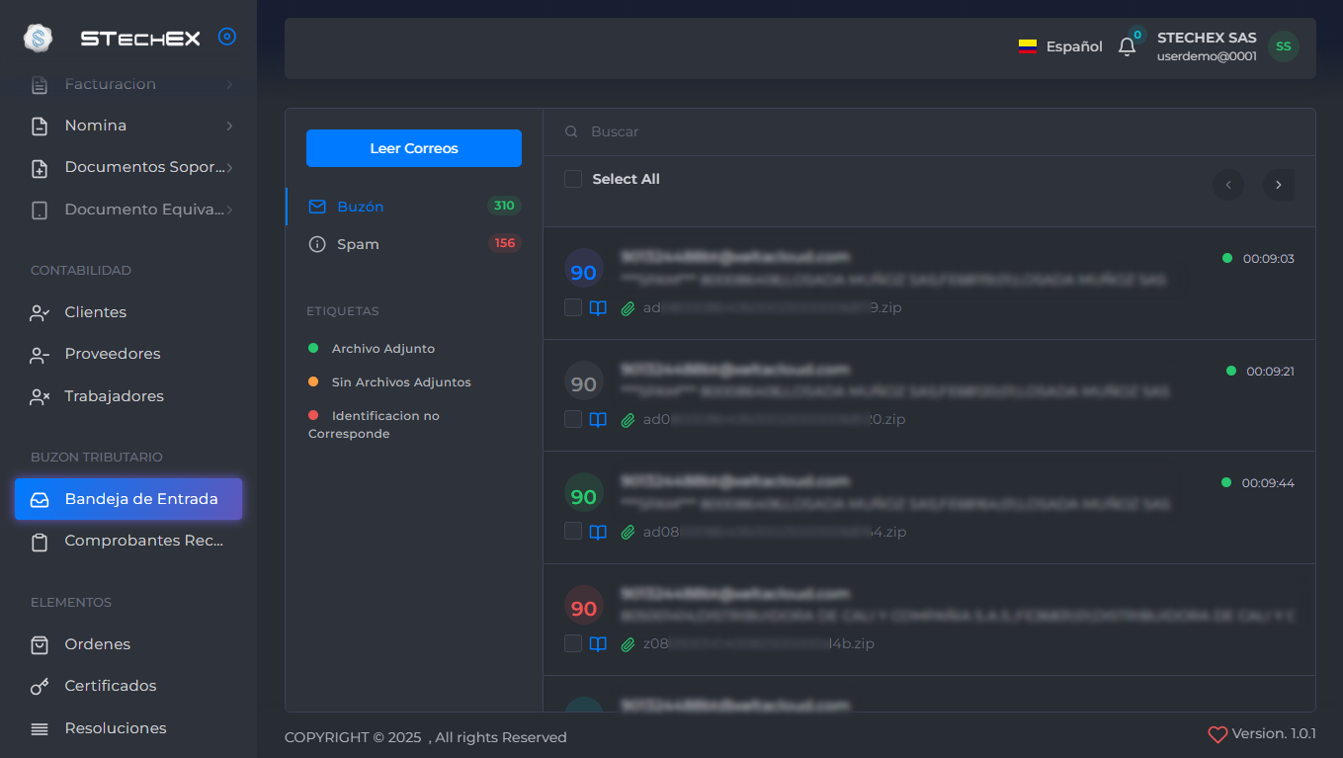Viewport: 1343px width, 758px height.
Task: Open book icon on first email
Action: 598,307
